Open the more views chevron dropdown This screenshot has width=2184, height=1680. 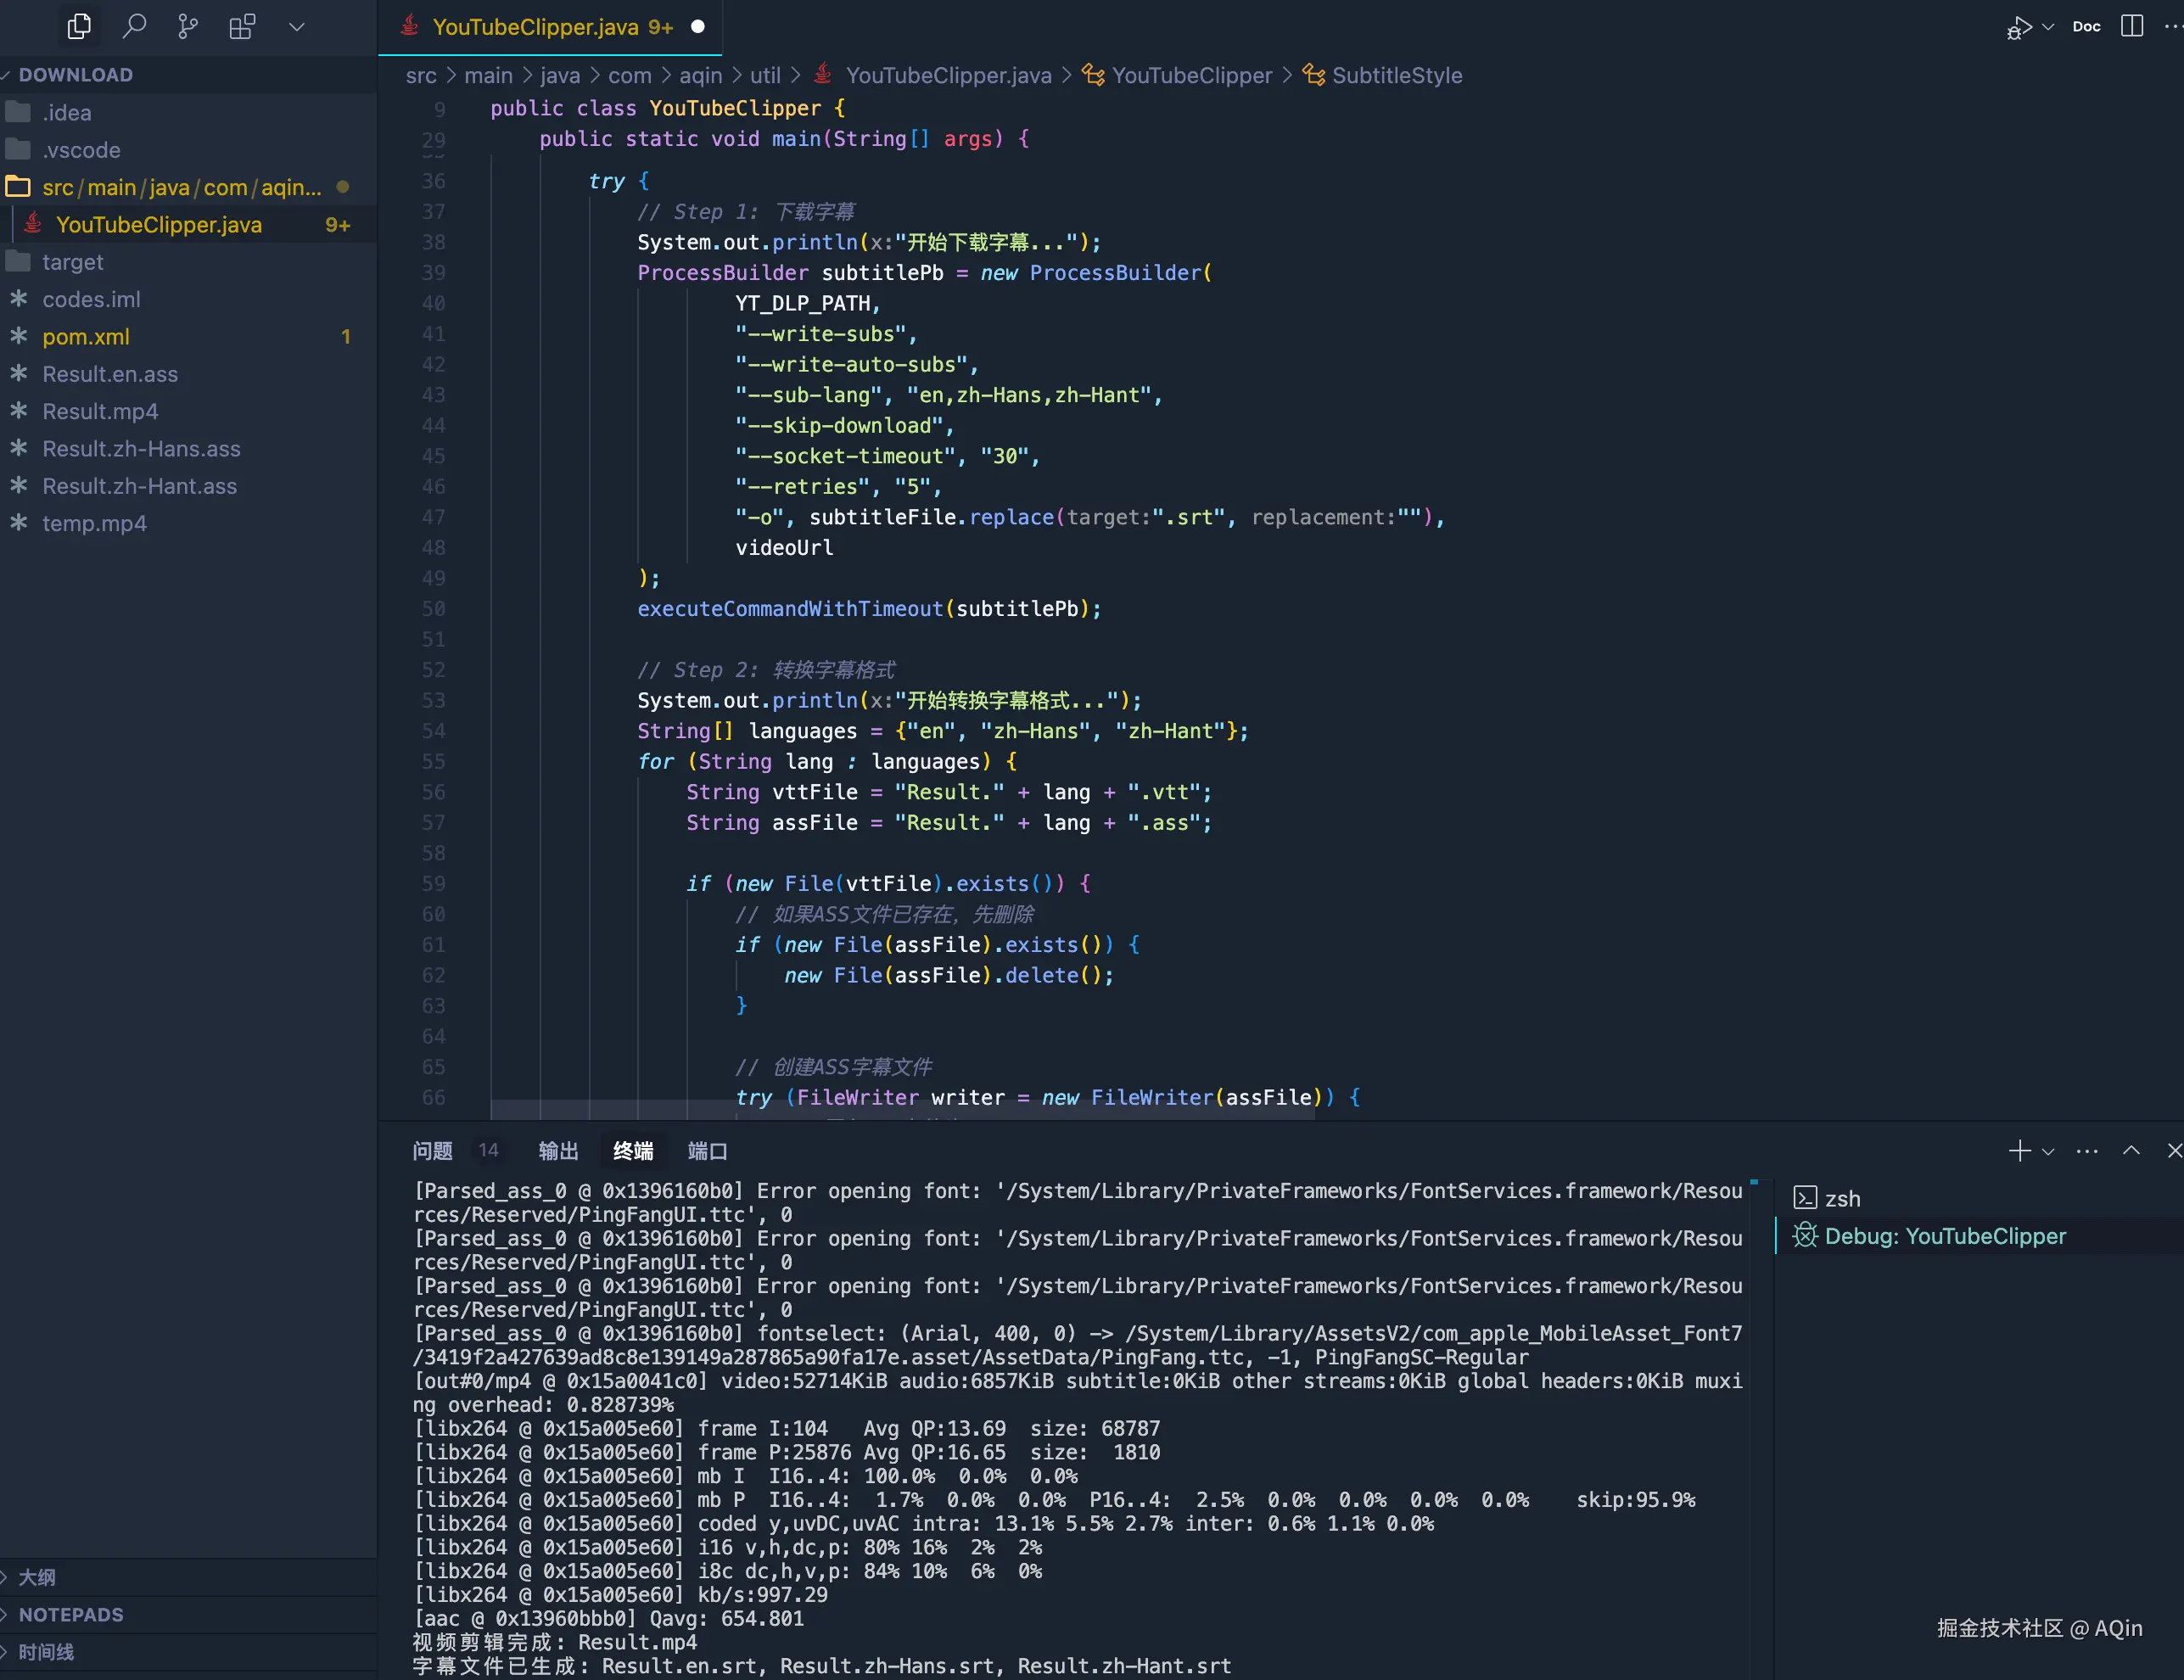[x=296, y=27]
